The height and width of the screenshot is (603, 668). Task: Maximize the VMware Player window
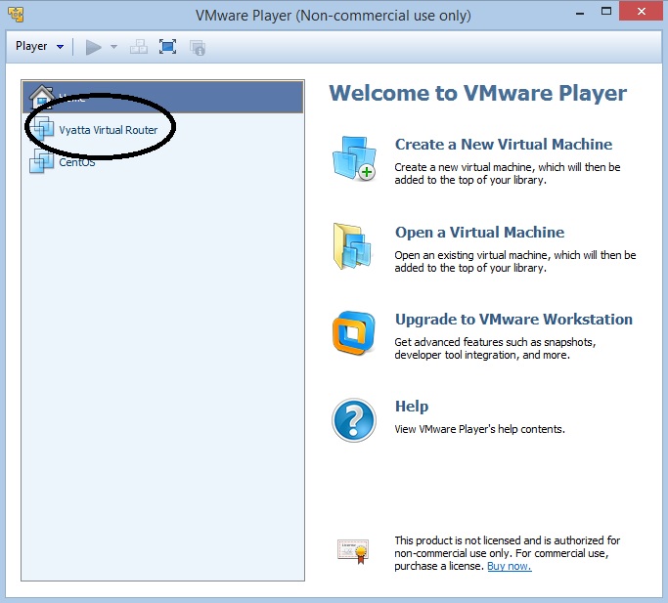[x=606, y=11]
